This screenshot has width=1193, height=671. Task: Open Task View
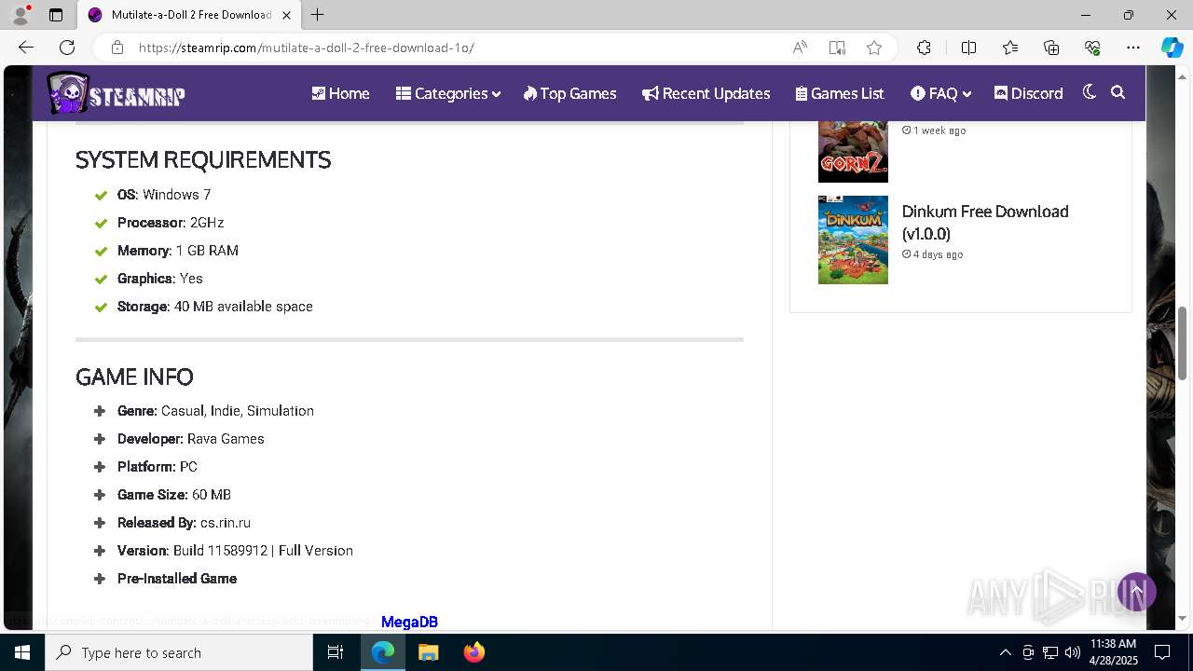click(x=336, y=652)
